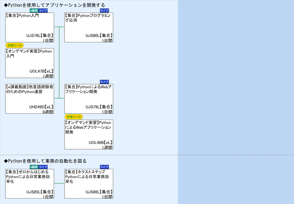The width and height of the screenshot is (294, 204).
Task: Click the ライブ badge above ゼロからはじめるPython course
Action: 43,167
